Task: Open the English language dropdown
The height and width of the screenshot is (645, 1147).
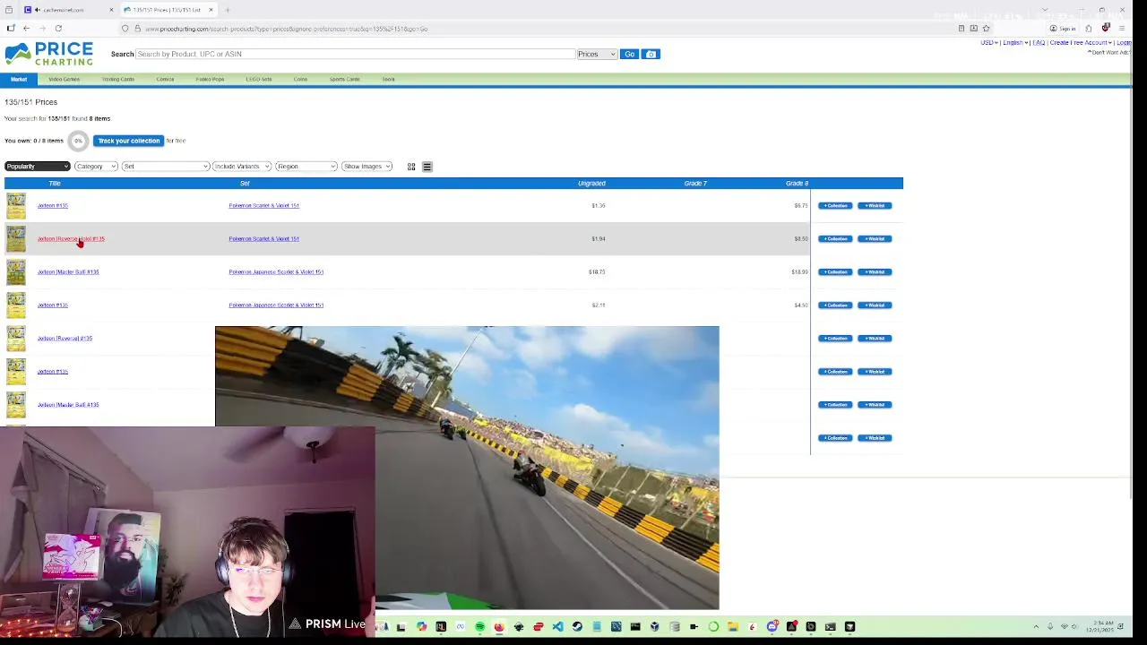Action: click(x=1015, y=42)
